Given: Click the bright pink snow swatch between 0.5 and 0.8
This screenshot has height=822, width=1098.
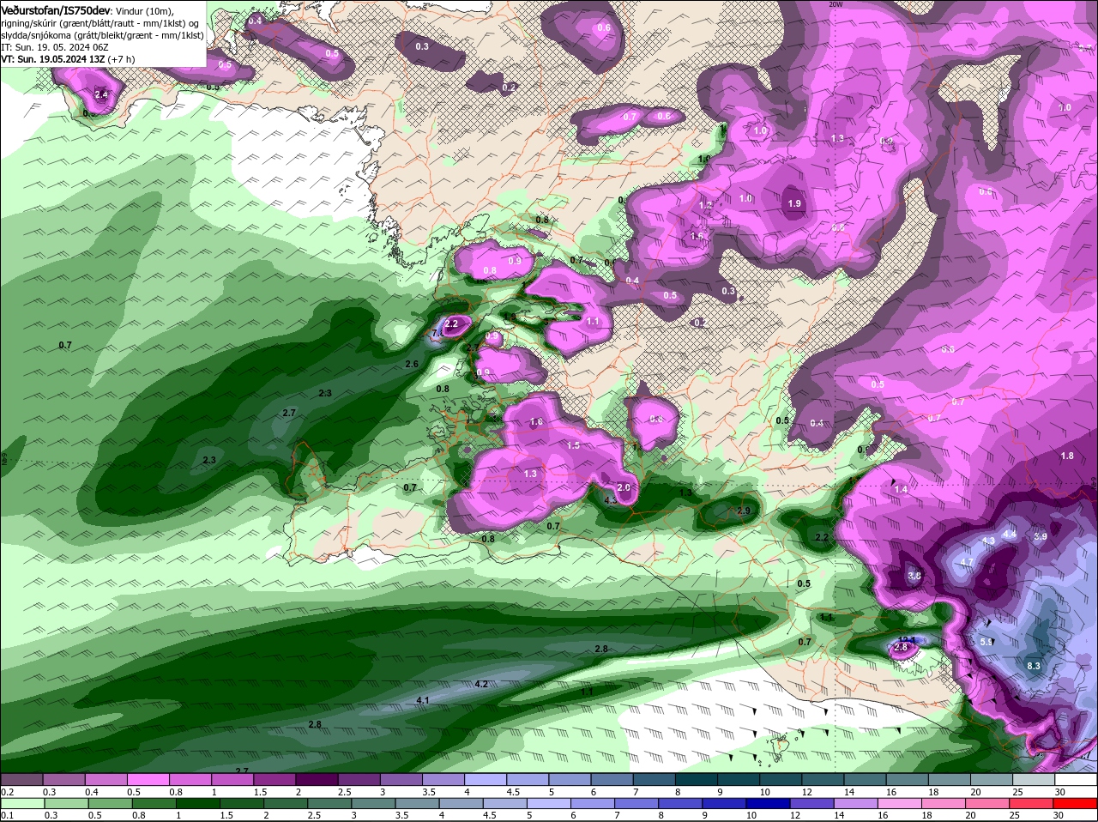Looking at the screenshot, I should (x=148, y=779).
